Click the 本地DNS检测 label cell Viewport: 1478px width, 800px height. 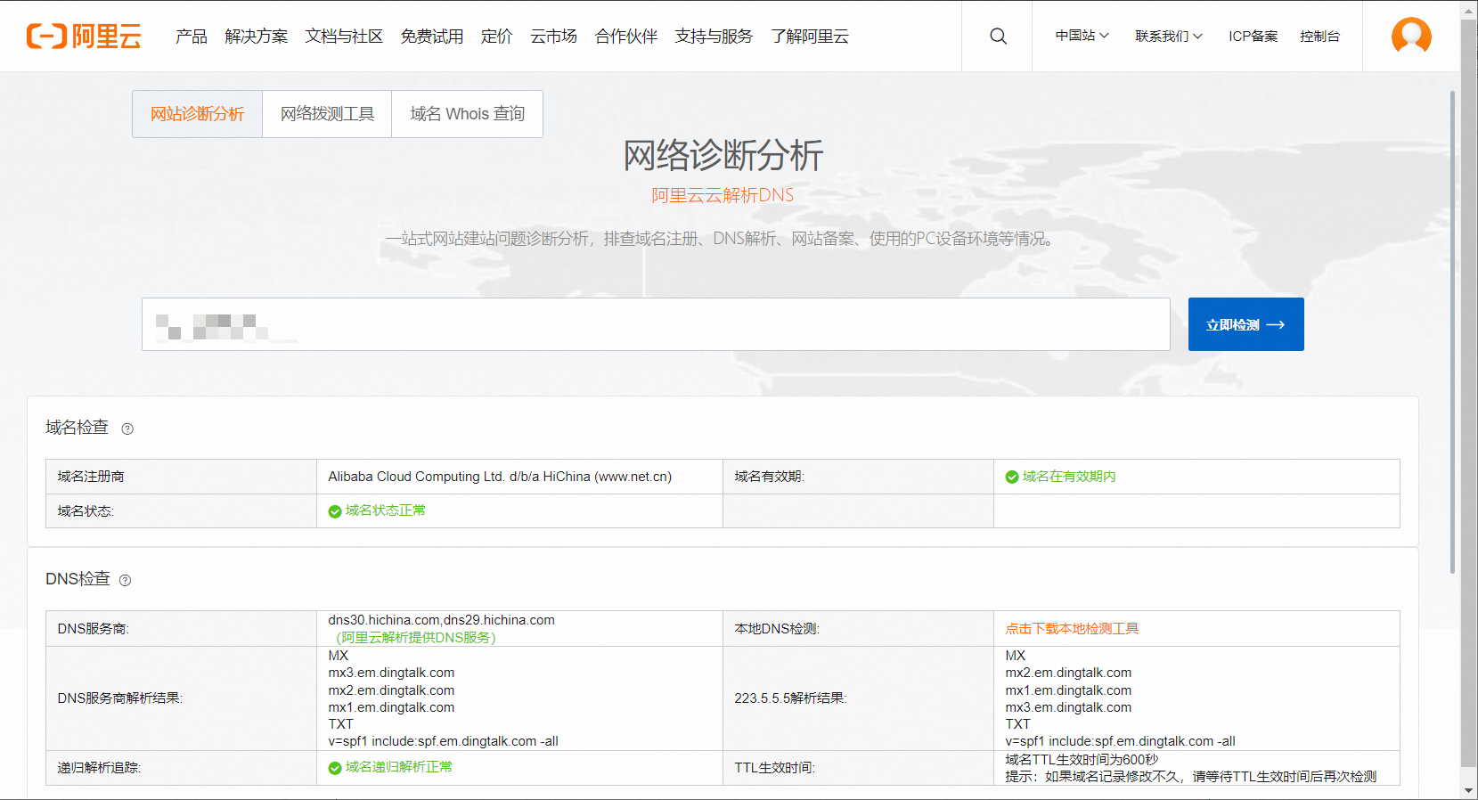click(858, 629)
